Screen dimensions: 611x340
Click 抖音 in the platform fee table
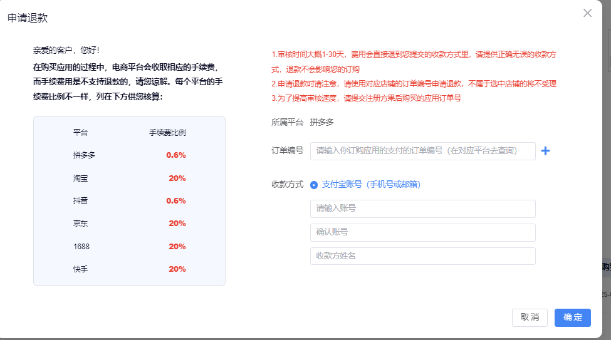tap(80, 201)
